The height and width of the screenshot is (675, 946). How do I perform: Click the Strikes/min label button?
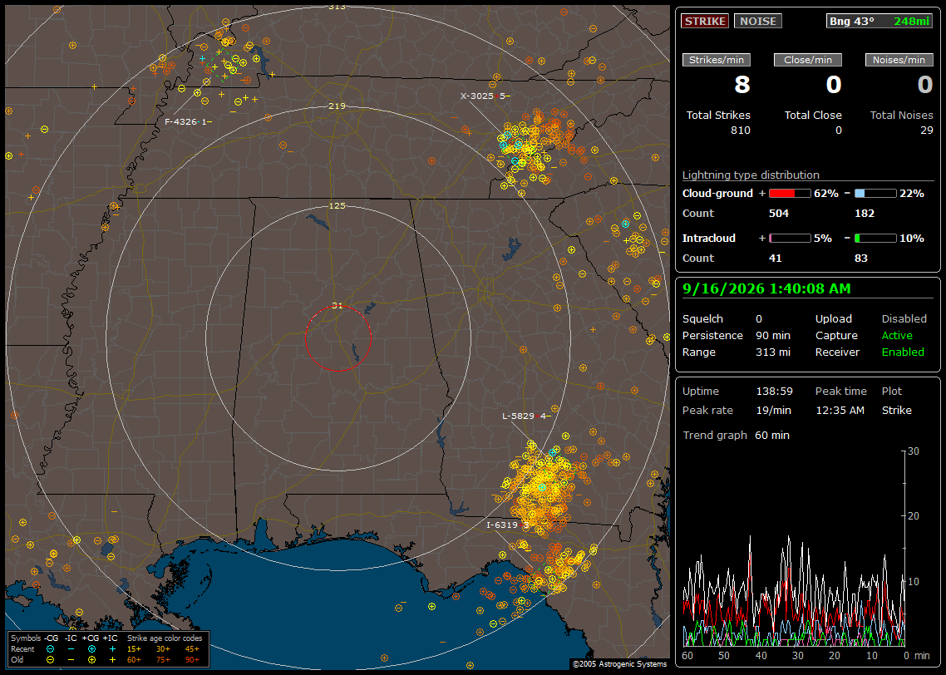717,60
